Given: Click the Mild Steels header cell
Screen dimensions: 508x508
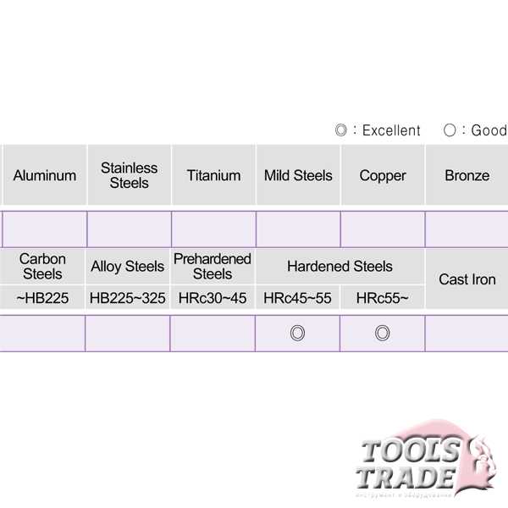Looking at the screenshot, I should 298,175.
